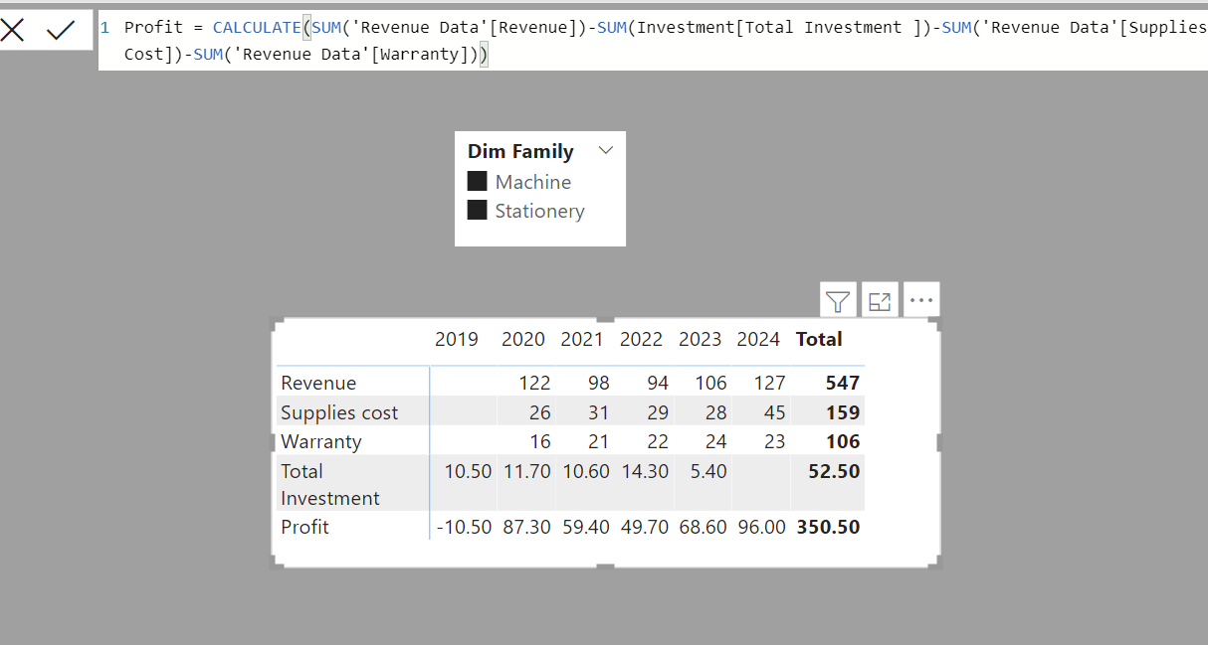Select the 2024 column header
The image size is (1208, 645).
click(758, 340)
